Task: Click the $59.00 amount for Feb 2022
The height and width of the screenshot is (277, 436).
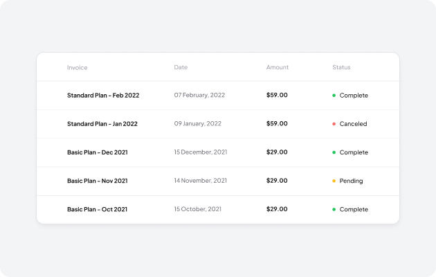Action: point(277,96)
